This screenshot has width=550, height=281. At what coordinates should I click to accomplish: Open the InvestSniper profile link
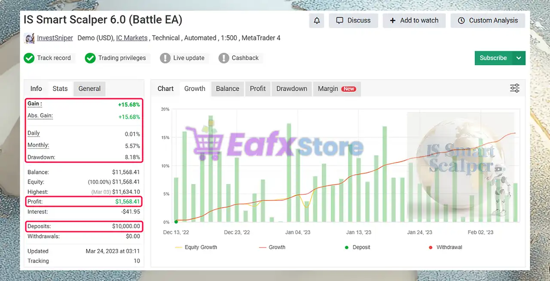point(55,38)
